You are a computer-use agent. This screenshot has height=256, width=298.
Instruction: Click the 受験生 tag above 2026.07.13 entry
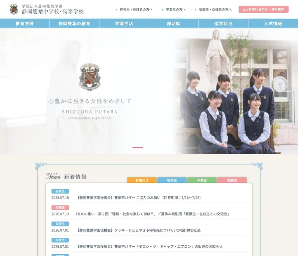coord(60,207)
